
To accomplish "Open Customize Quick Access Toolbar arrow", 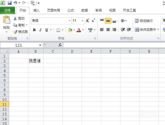I will tap(39, 3).
